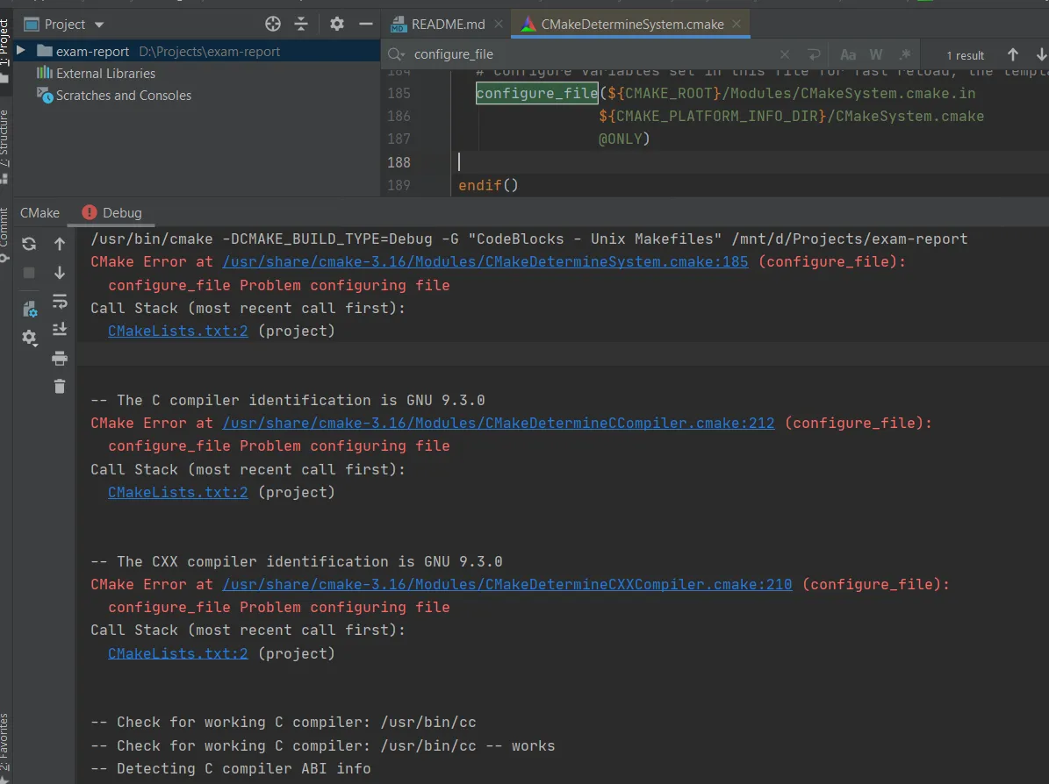Print the CMake output
Viewport: 1049px width, 784px height.
(x=60, y=358)
